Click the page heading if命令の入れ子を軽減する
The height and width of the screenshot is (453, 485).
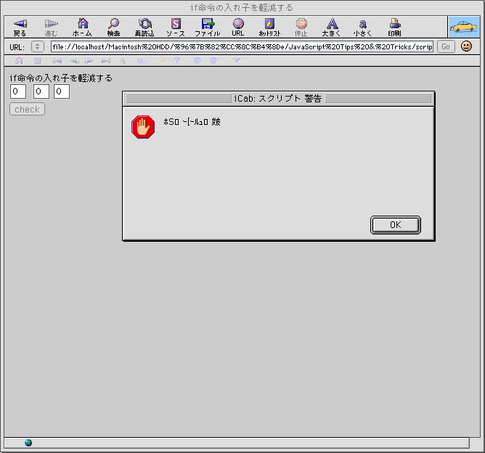pyautogui.click(x=61, y=78)
